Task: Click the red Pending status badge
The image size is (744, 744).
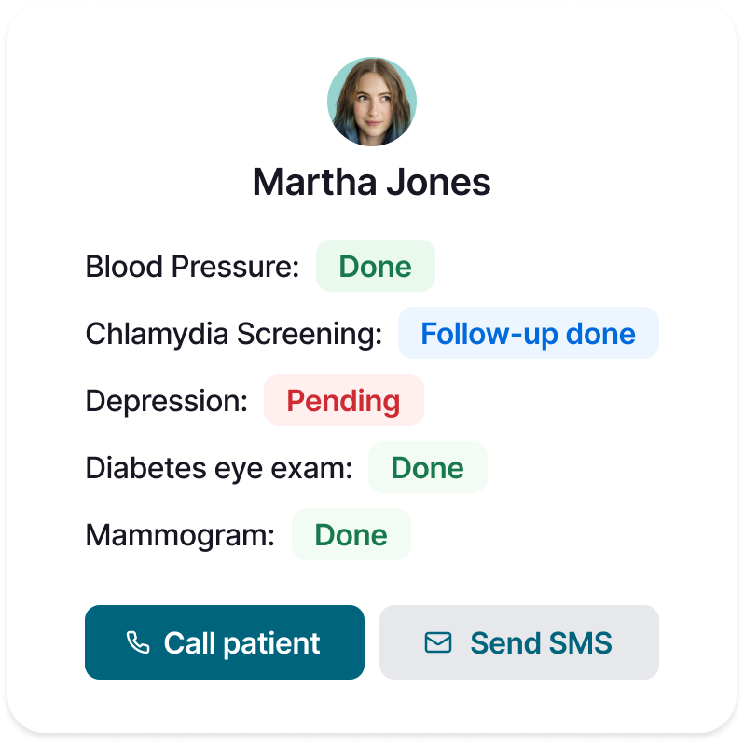Action: pos(343,401)
